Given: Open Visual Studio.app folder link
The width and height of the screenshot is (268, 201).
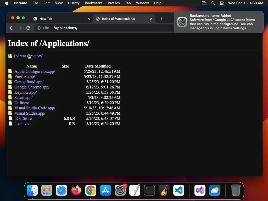Looking at the screenshot, I should tap(30, 113).
